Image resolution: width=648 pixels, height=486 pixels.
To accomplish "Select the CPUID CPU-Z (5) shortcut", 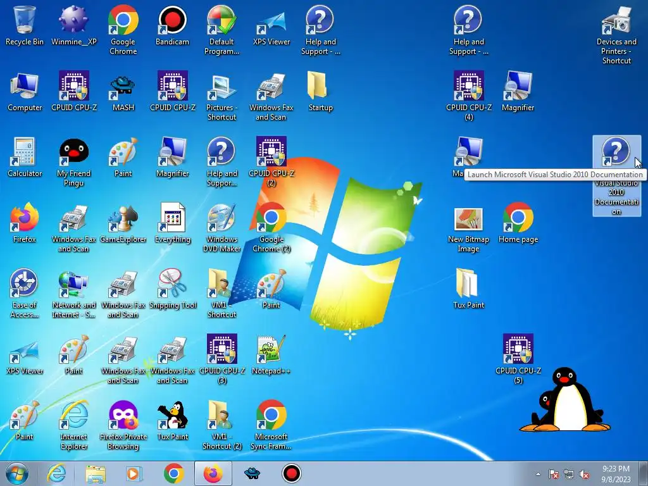I will point(518,359).
